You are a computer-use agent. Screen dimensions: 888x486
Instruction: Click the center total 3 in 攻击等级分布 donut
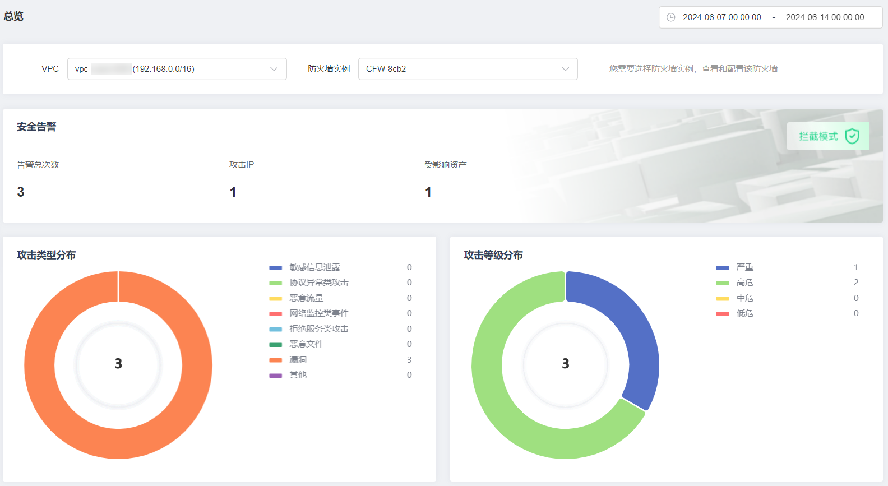(x=566, y=364)
